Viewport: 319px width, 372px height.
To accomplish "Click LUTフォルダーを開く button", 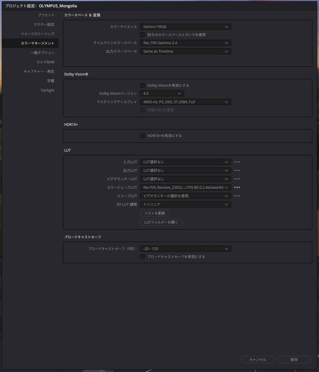I will point(161,222).
